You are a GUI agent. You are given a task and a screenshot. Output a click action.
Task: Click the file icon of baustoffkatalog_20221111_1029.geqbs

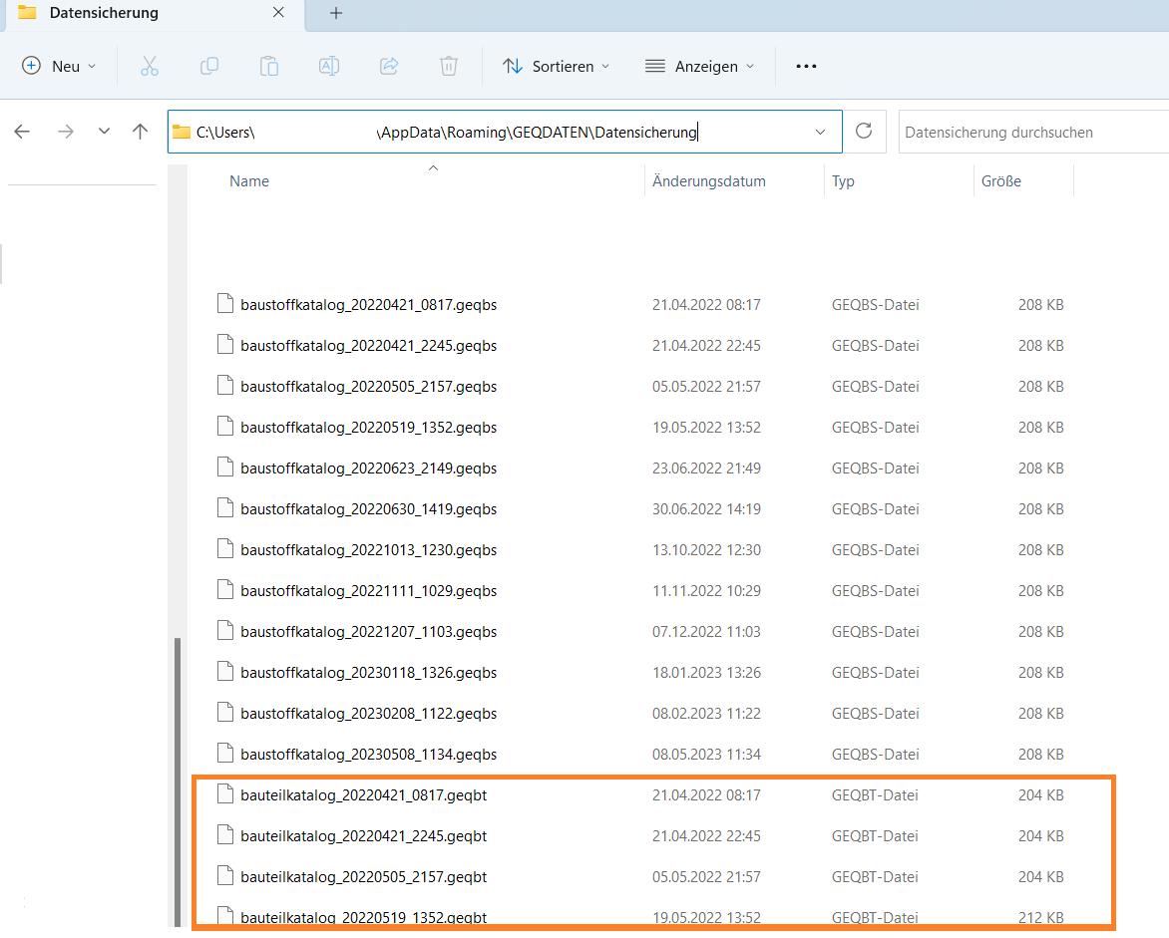pos(225,589)
